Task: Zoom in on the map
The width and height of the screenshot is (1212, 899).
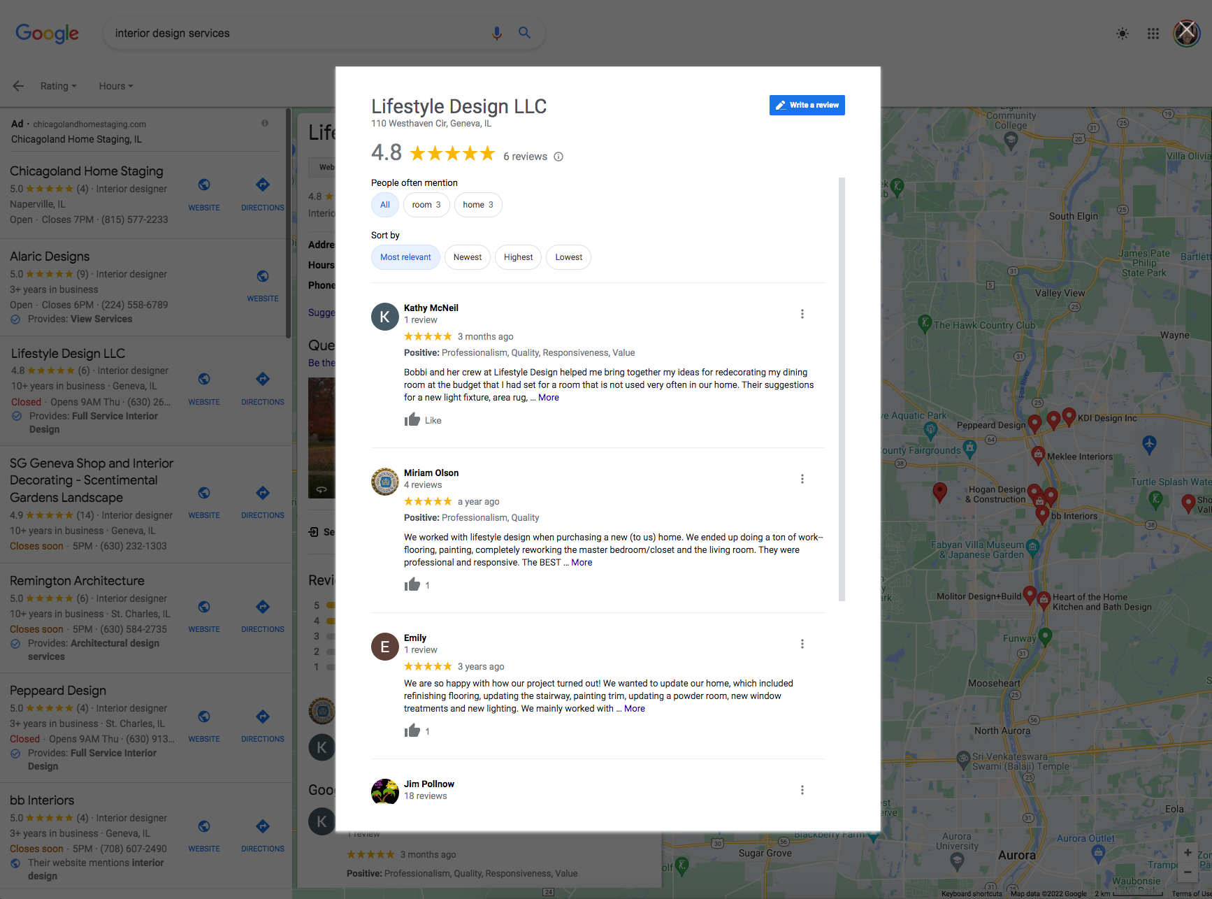Action: click(x=1188, y=852)
